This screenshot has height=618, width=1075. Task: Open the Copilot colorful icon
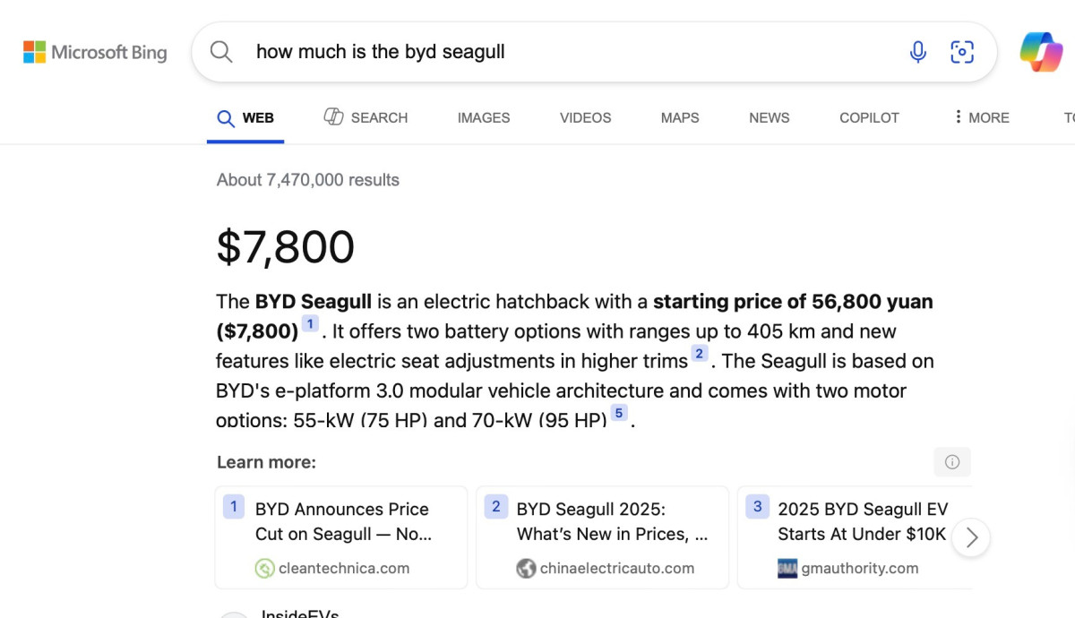point(1041,52)
